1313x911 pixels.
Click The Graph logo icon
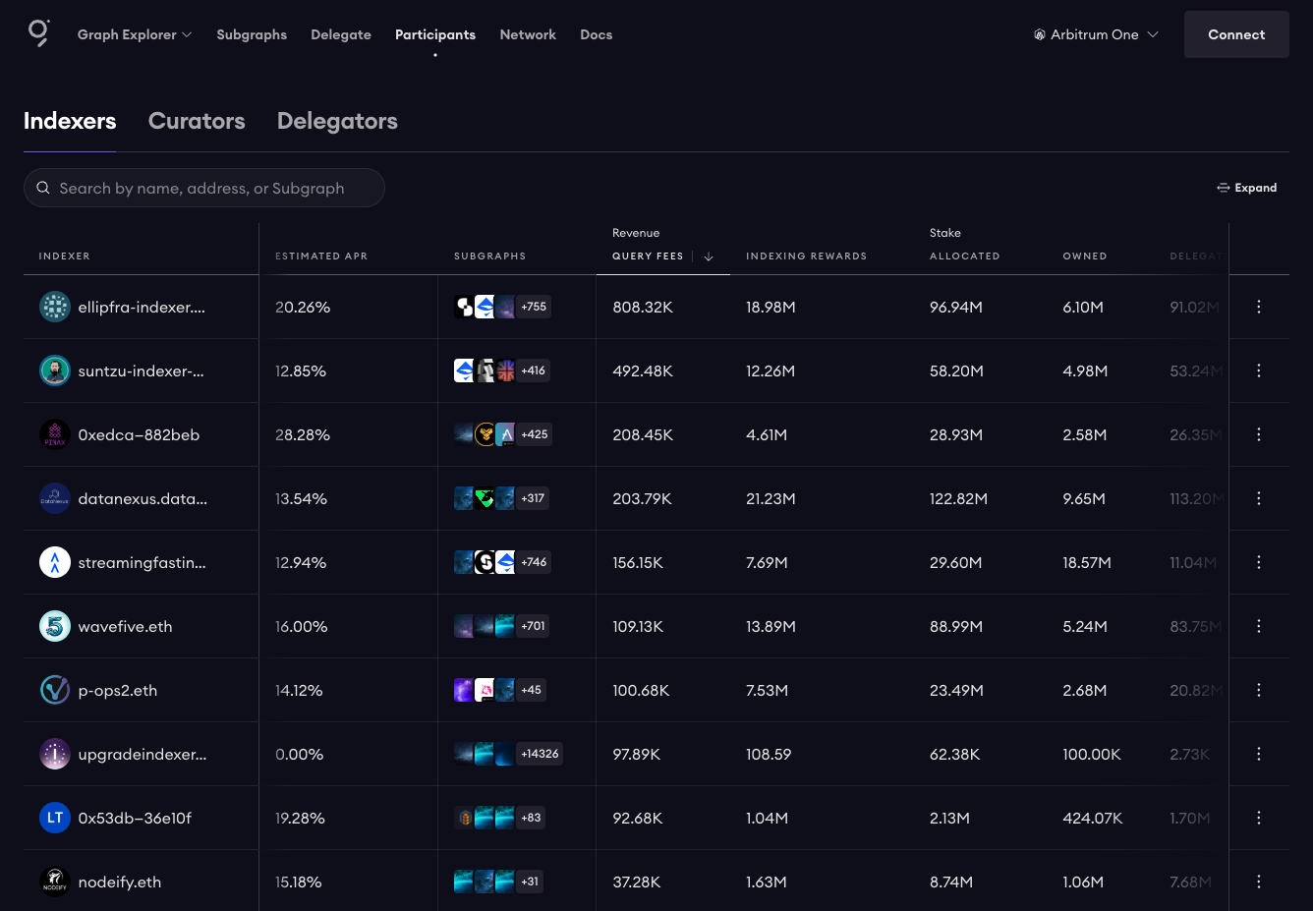point(38,33)
